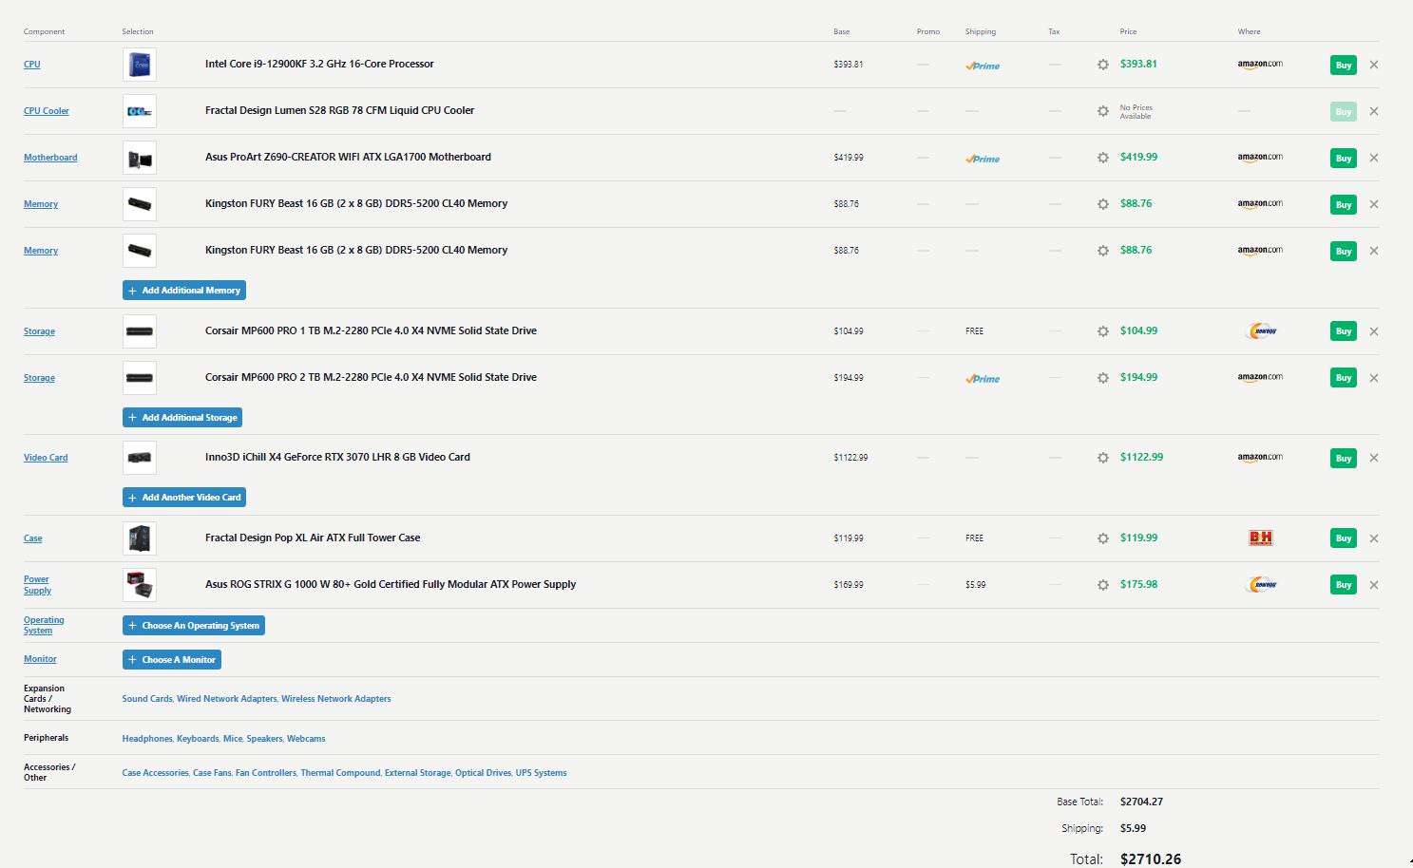
Task: Click Prime shipping badge in motherboard row
Action: (x=983, y=159)
